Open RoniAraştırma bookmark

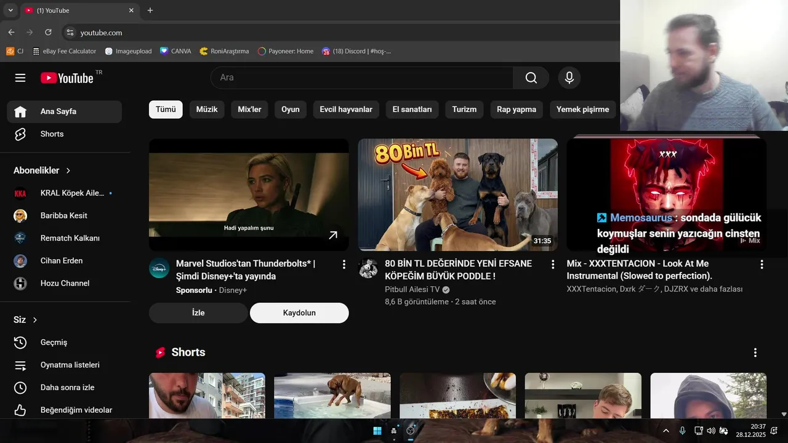click(x=224, y=51)
